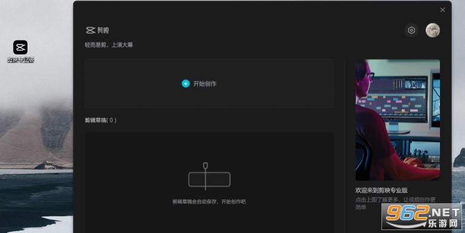465x233 pixels.
Task: Click the 点击上图了解更多 description text
Action: [x=395, y=203]
